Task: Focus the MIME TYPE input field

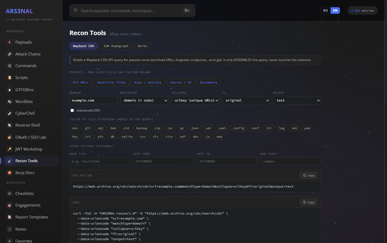Action: tap(100, 161)
